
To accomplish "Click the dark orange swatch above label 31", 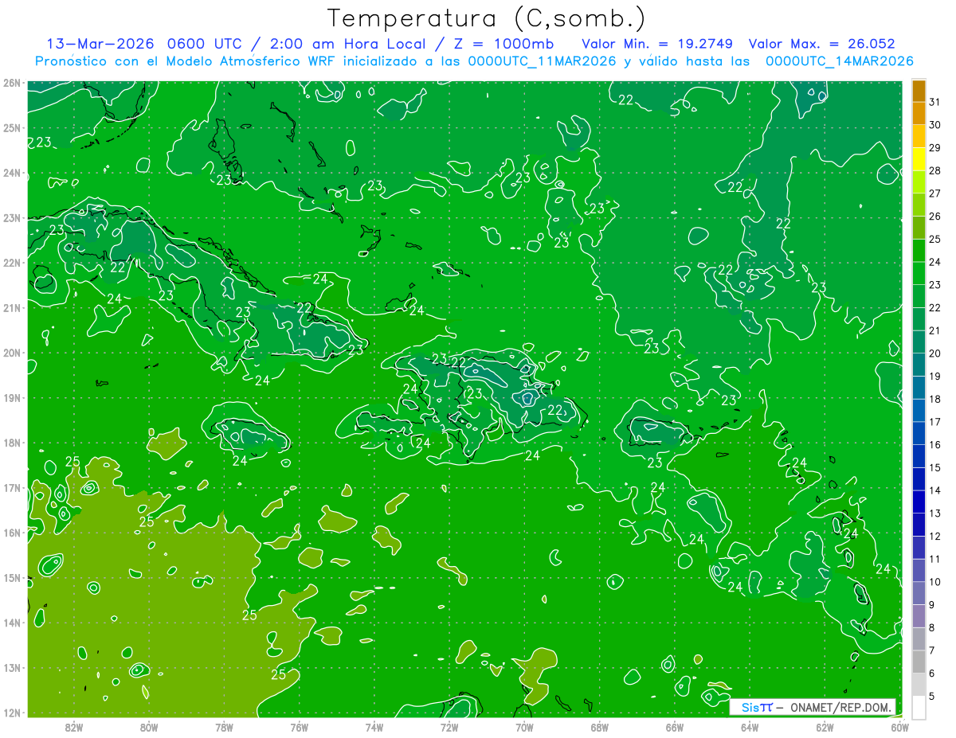I will (919, 91).
